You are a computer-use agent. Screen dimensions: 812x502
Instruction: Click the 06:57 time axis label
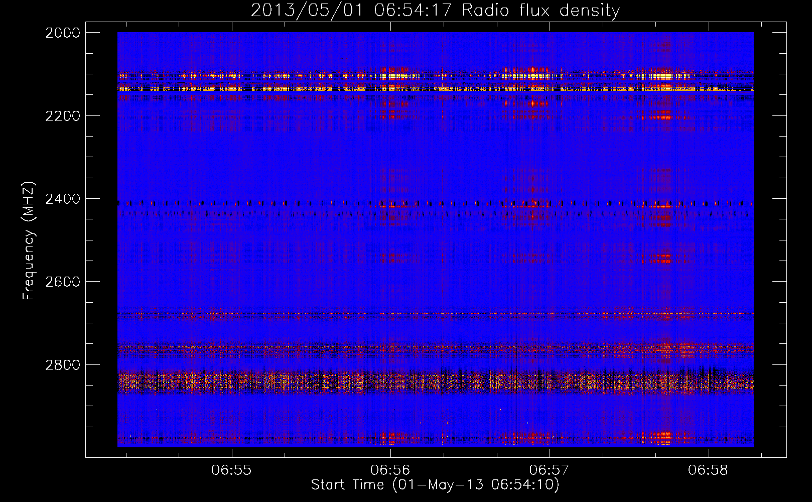[x=550, y=470]
